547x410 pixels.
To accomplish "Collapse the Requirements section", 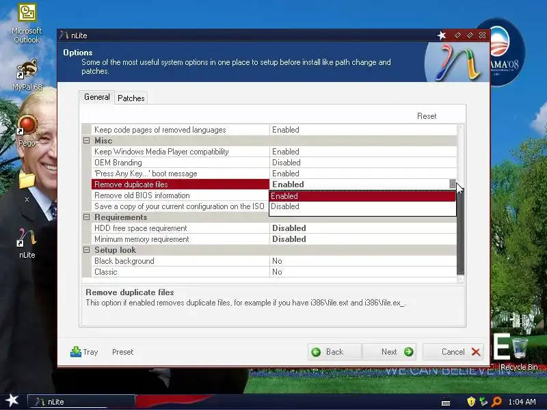I will 87,217.
